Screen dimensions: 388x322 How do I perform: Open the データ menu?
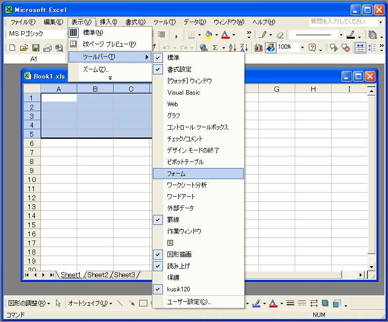pyautogui.click(x=195, y=22)
